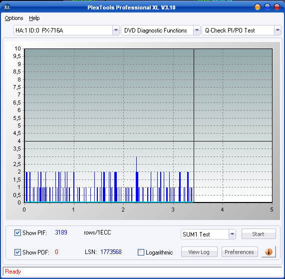Click the PIF value 3189
The height and width of the screenshot is (279, 285).
pos(61,232)
